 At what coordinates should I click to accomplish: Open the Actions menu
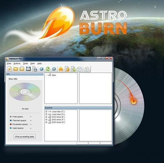tap(17, 64)
